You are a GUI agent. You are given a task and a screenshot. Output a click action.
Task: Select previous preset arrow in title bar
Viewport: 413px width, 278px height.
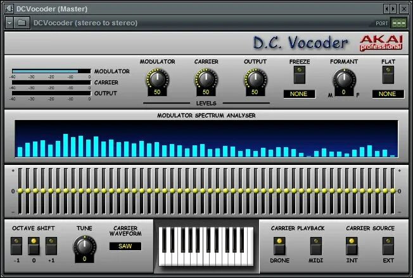(x=386, y=9)
